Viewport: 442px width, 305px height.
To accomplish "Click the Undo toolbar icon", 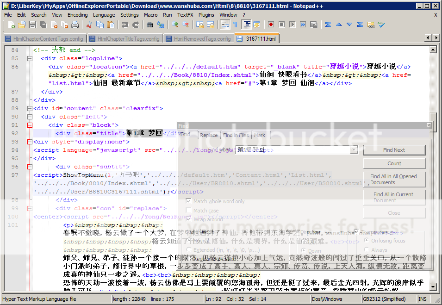I will click(125, 25).
